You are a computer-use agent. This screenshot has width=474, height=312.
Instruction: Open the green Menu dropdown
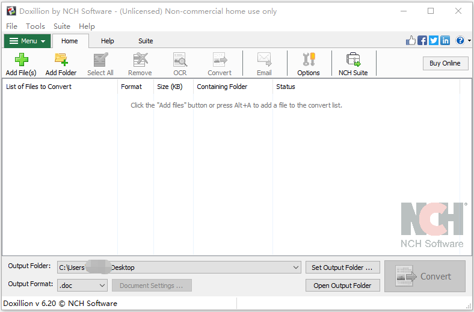28,41
